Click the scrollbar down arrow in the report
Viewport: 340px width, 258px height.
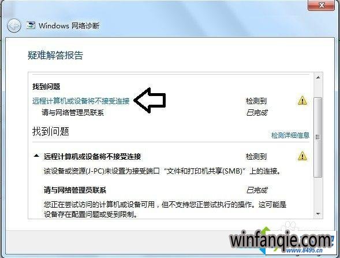click(318, 214)
